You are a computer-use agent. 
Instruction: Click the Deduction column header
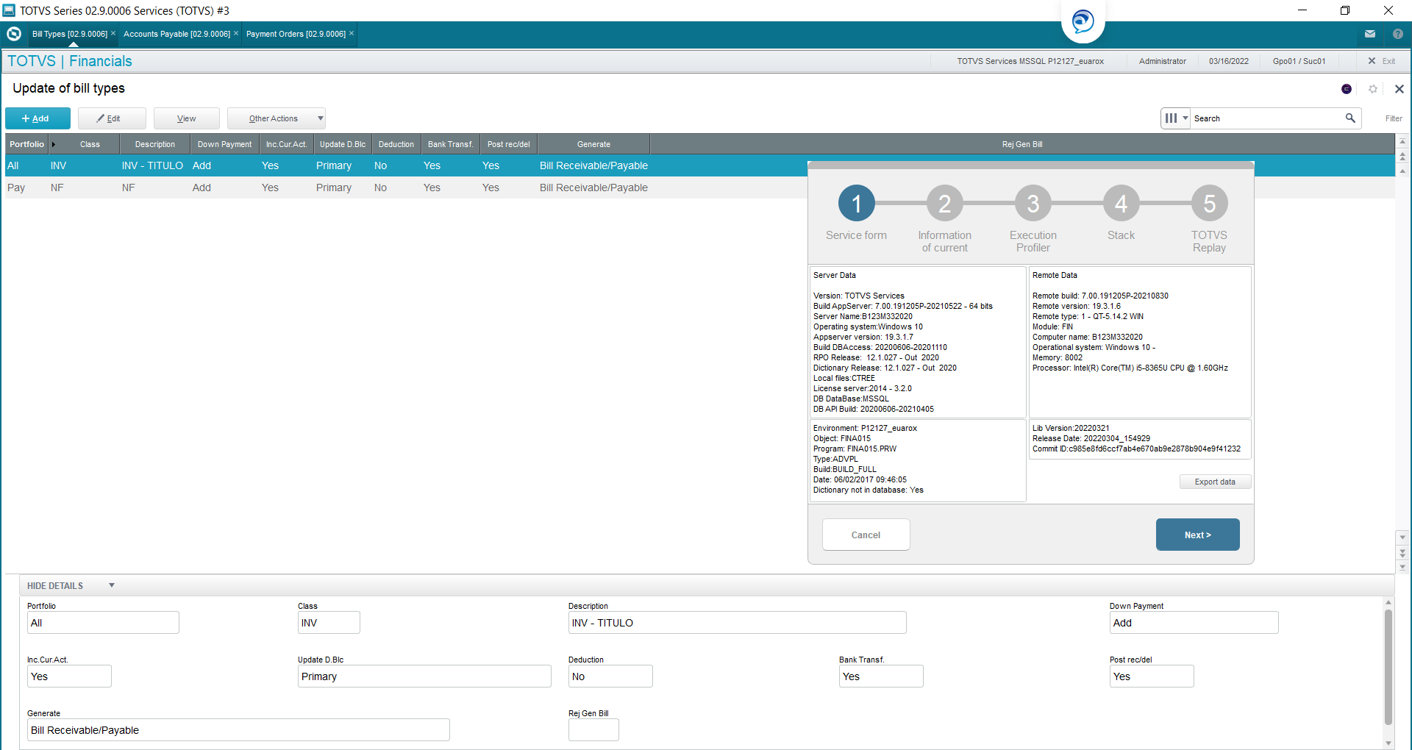click(396, 144)
